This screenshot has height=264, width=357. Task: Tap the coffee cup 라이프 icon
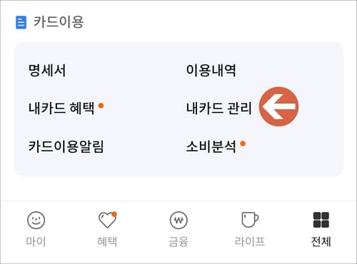click(x=250, y=220)
